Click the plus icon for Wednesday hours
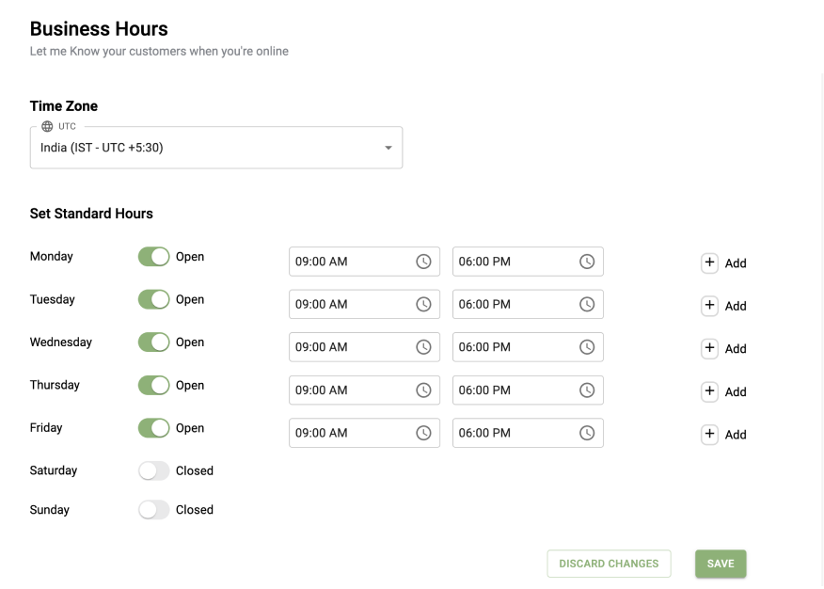The image size is (824, 589). pos(709,348)
